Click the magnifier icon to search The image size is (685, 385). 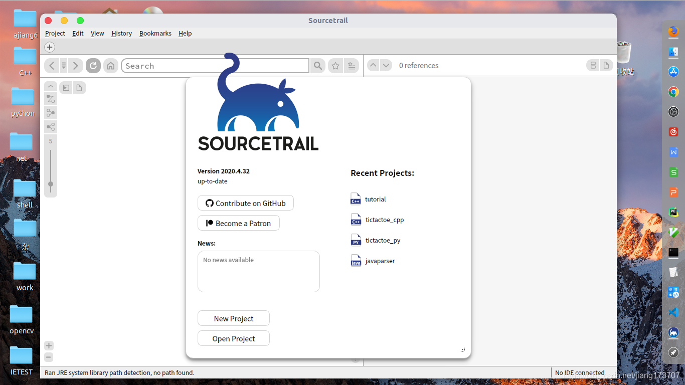pyautogui.click(x=317, y=66)
